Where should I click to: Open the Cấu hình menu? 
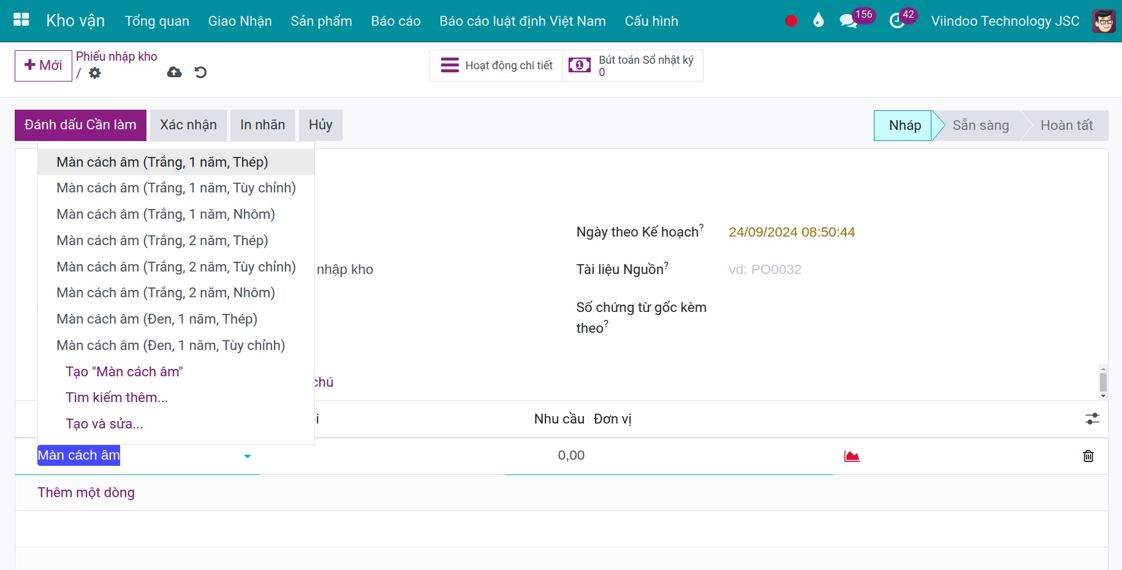point(651,21)
